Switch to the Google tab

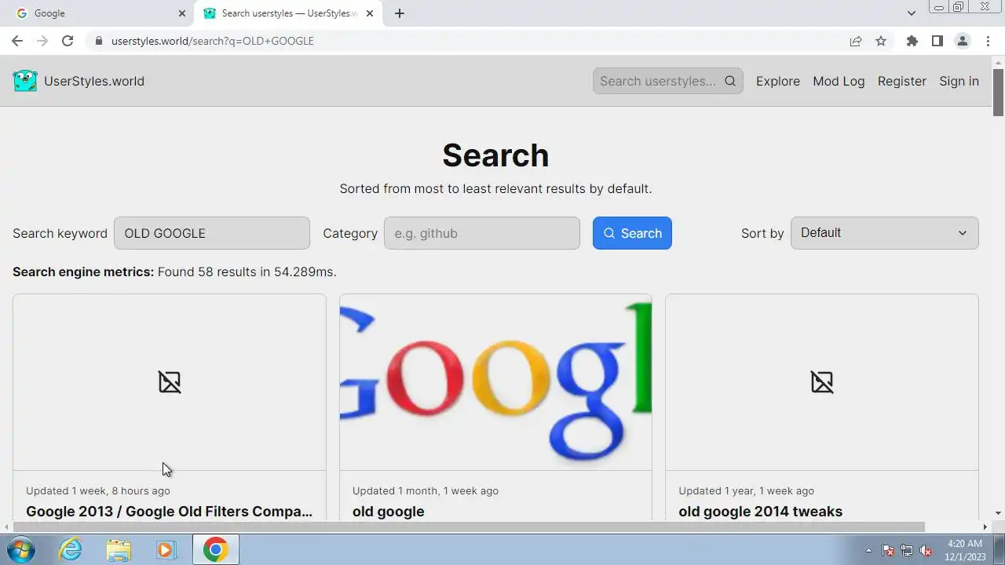(98, 13)
